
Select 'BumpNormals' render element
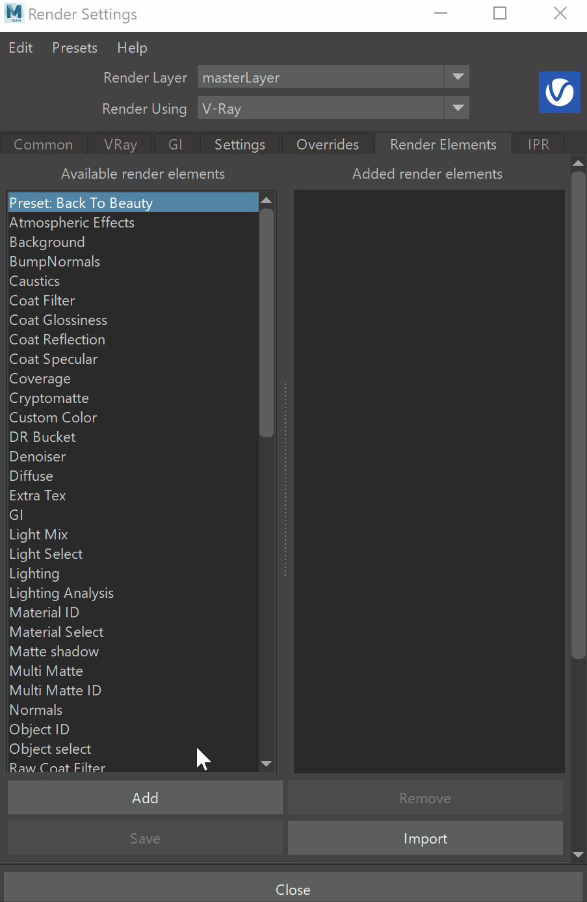[133, 261]
